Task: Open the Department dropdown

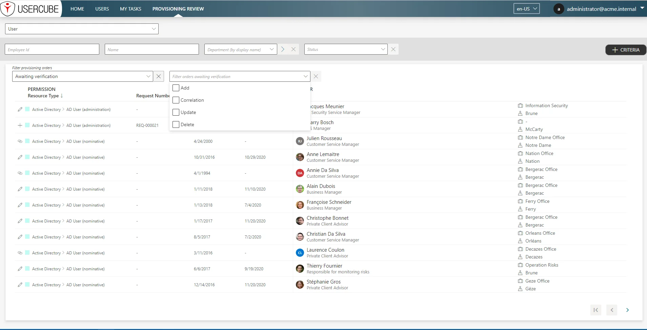Action: click(x=241, y=50)
